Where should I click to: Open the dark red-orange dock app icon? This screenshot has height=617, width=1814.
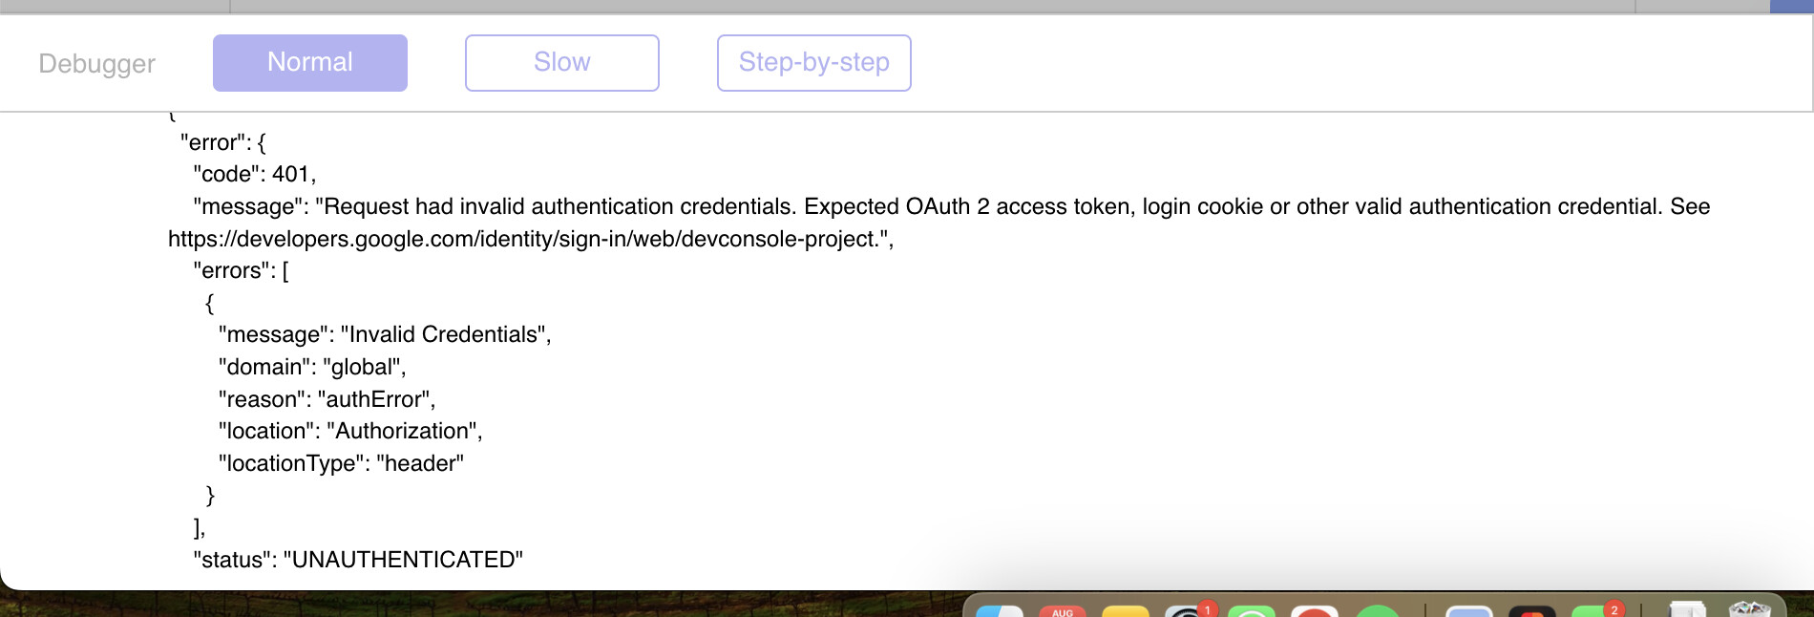point(1532,611)
